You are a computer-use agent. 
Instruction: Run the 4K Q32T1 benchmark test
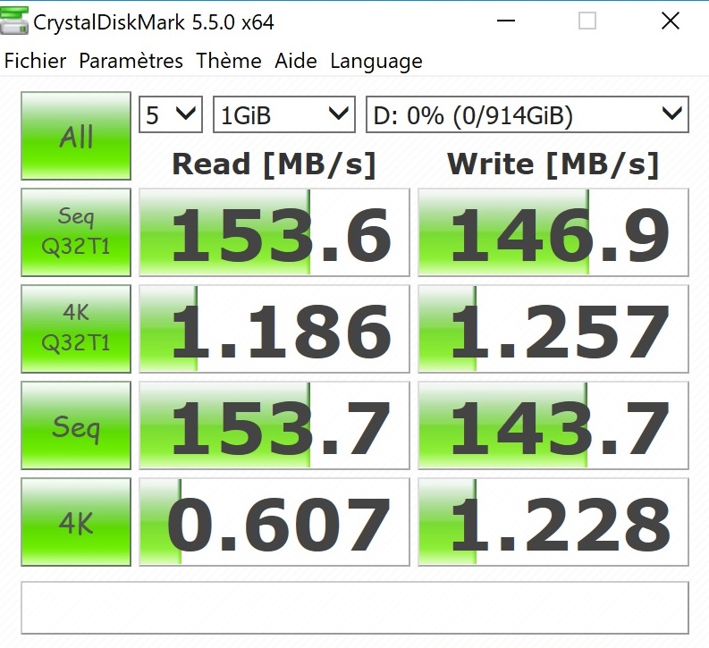coord(76,328)
